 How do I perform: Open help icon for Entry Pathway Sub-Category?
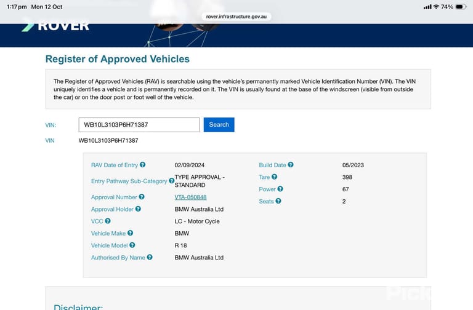(x=171, y=181)
